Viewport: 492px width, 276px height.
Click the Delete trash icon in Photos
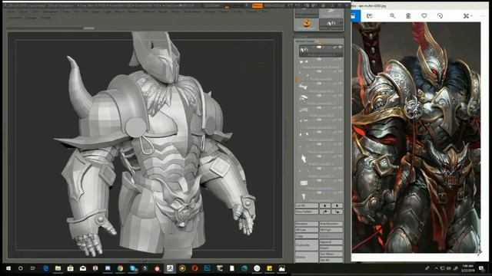(x=408, y=15)
